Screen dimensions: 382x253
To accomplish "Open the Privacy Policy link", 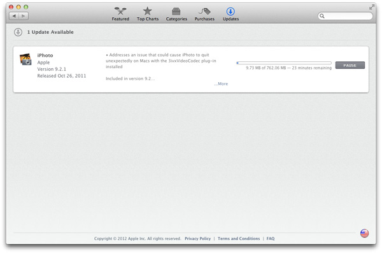I will pos(197,238).
